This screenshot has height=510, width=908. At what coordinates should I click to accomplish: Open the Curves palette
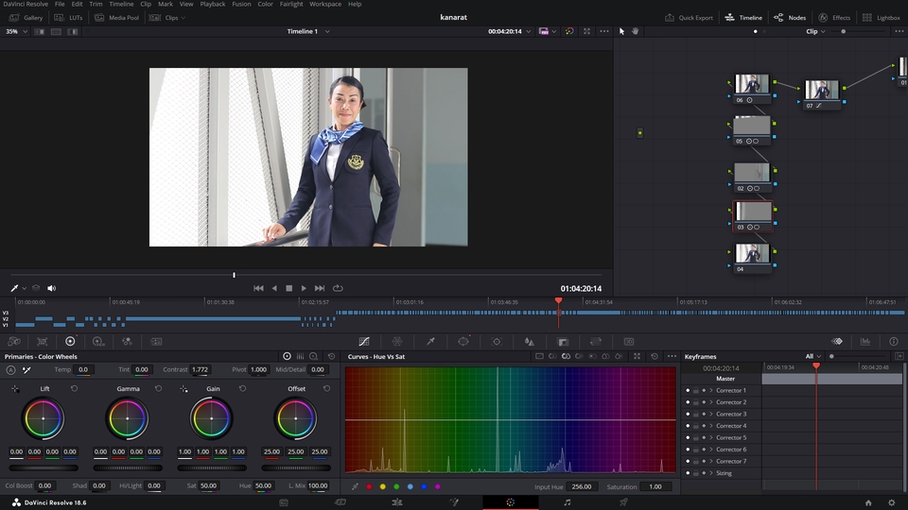click(x=364, y=341)
